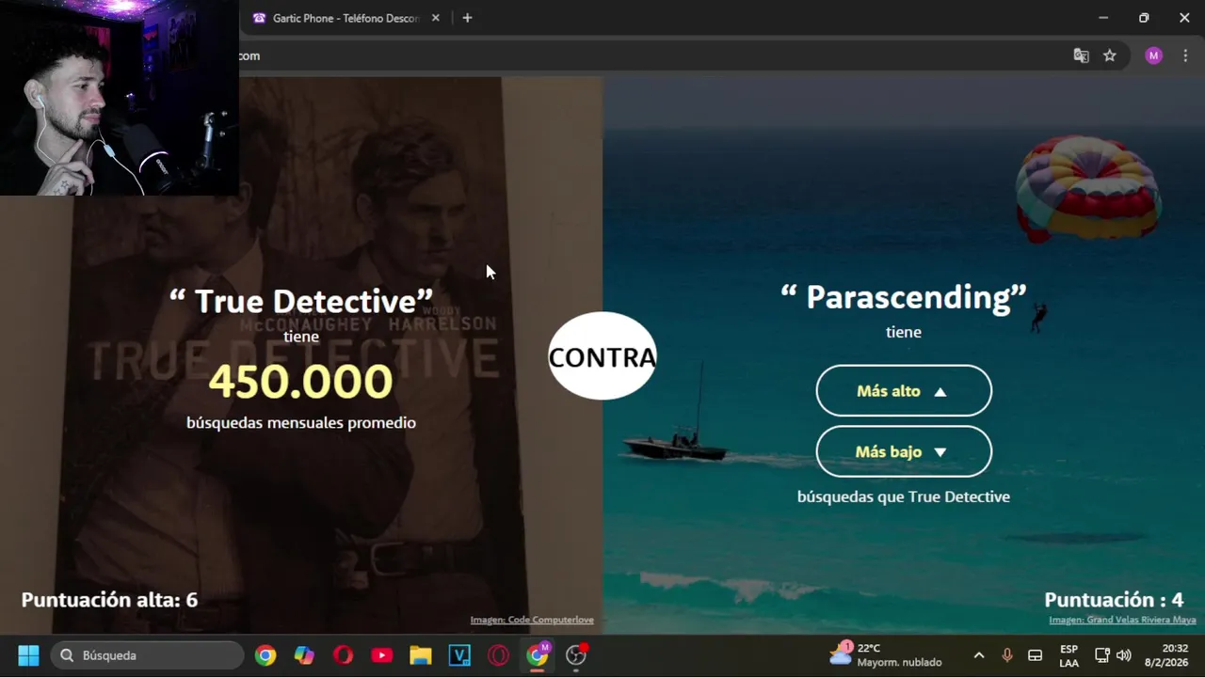Click the 'Más alto' button
This screenshot has height=677, width=1205.
pos(904,391)
